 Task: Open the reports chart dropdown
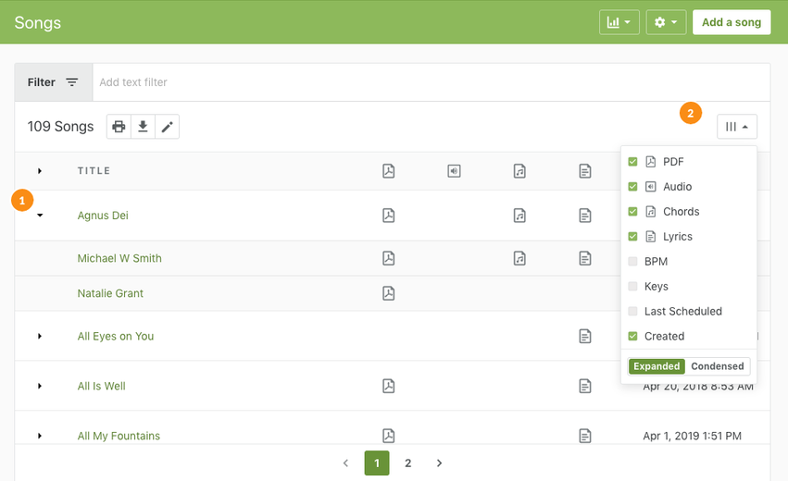click(x=619, y=22)
